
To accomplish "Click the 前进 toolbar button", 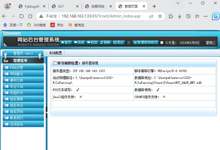I will coord(92,42).
